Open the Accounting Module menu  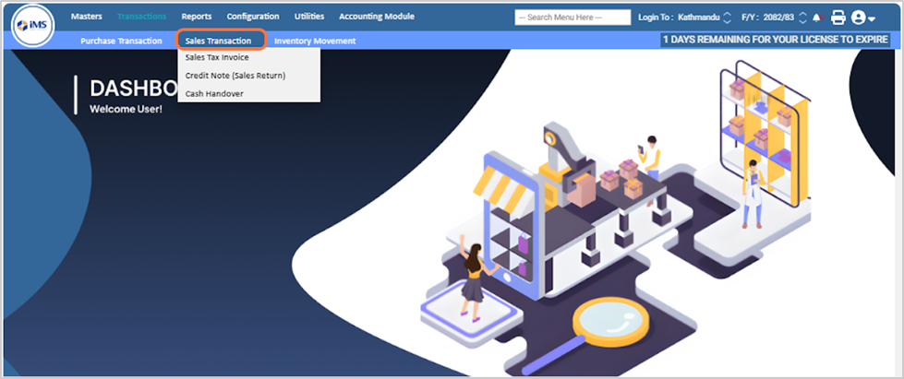(376, 17)
